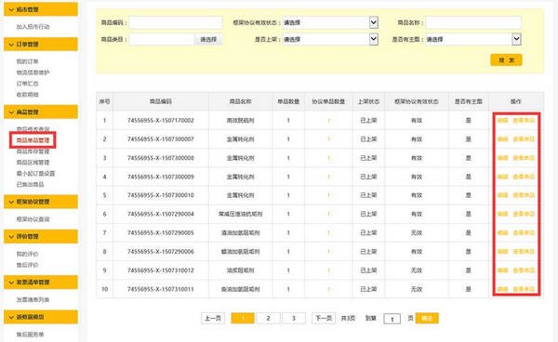Open 售后评价 in sidebar

[x=27, y=265]
